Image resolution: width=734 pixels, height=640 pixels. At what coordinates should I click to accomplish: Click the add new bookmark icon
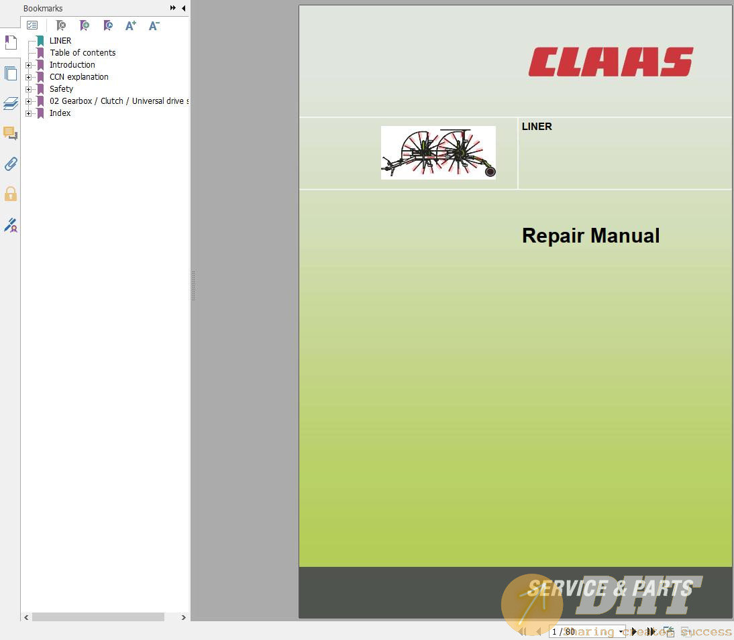tap(85, 25)
